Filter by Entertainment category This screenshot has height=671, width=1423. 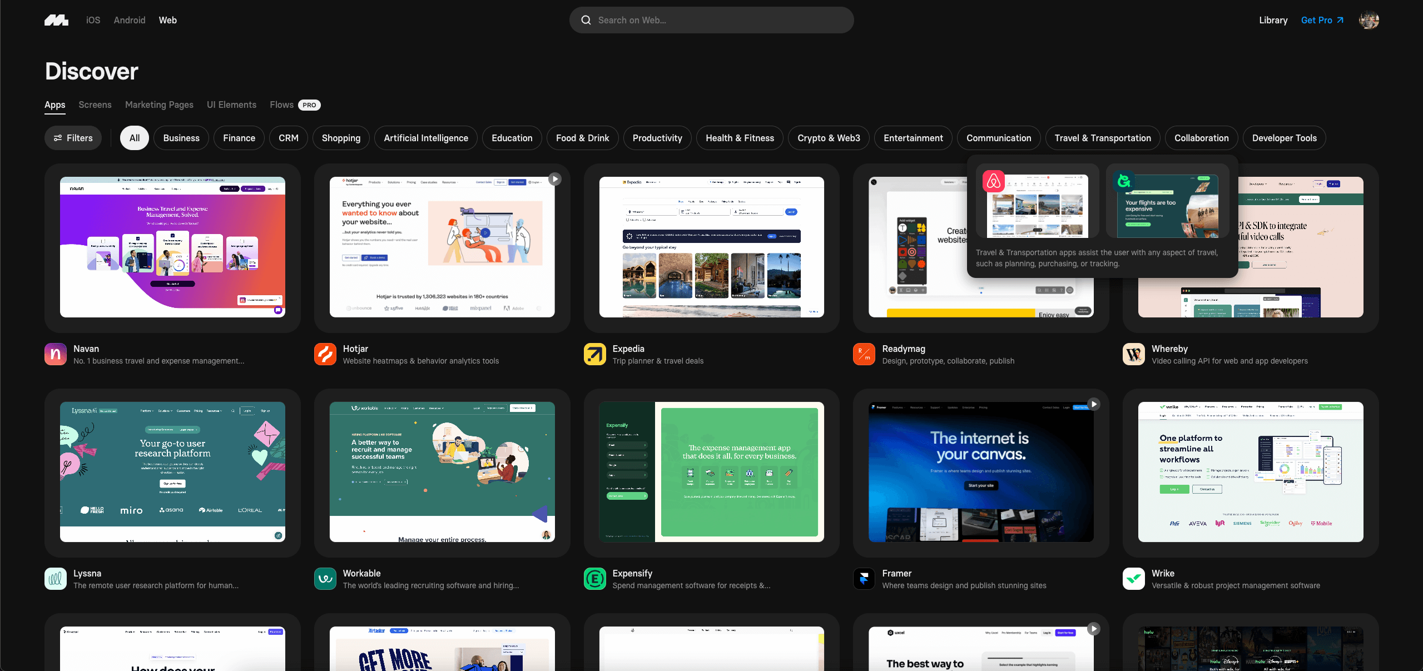(x=913, y=138)
